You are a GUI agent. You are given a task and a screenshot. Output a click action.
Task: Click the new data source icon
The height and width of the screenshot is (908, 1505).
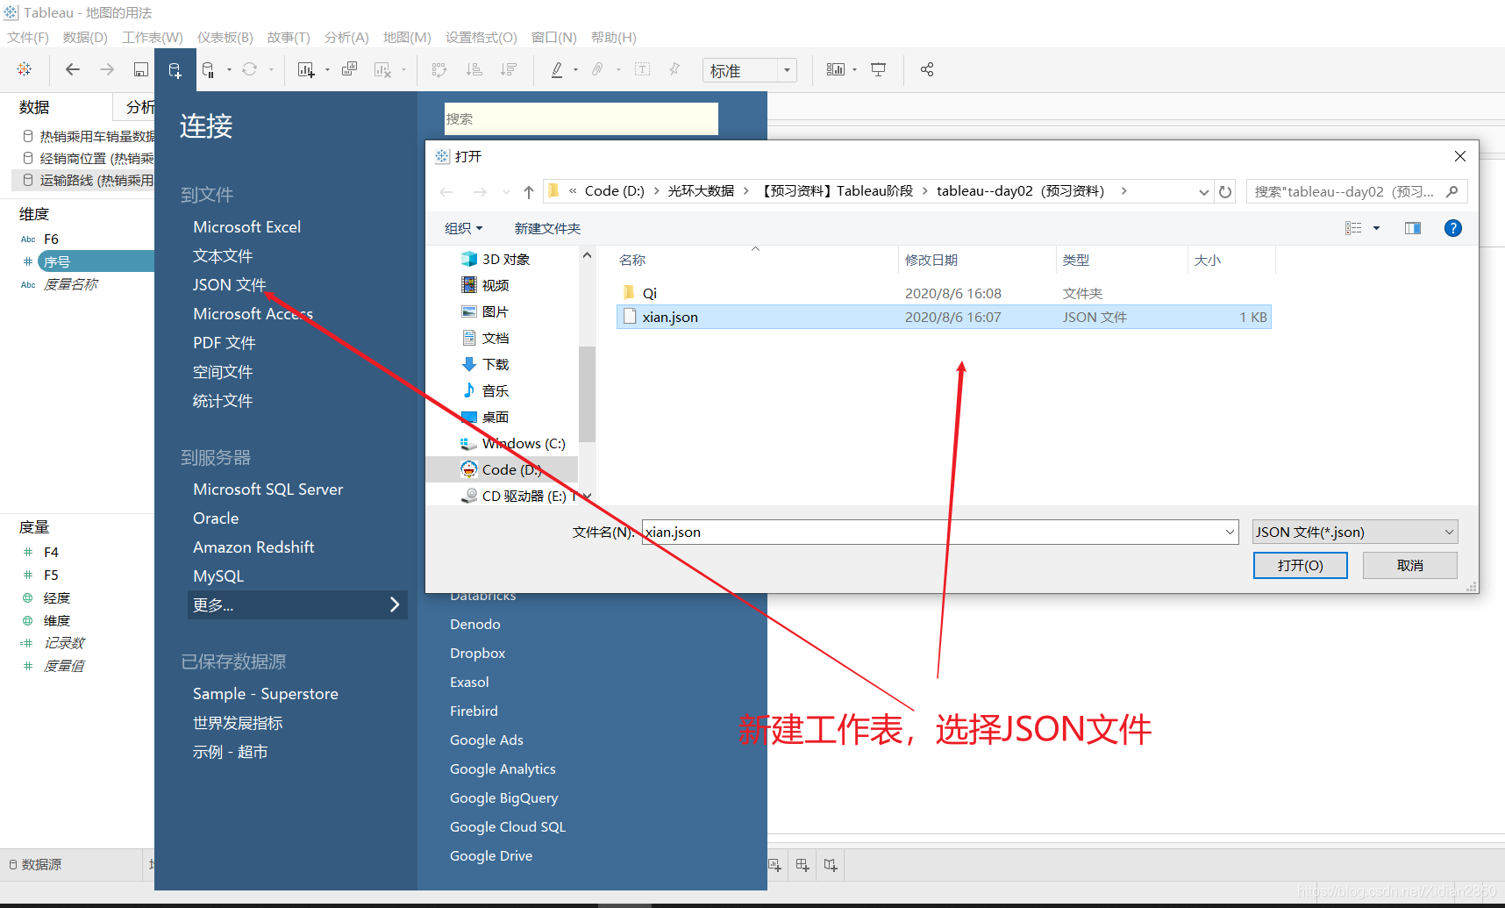tap(175, 70)
